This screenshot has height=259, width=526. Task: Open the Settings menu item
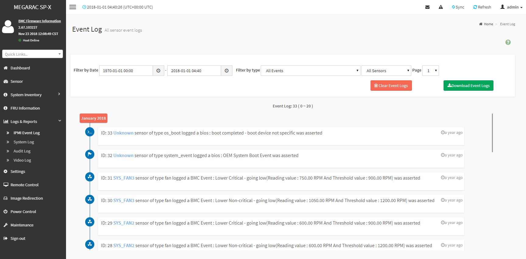(18, 171)
